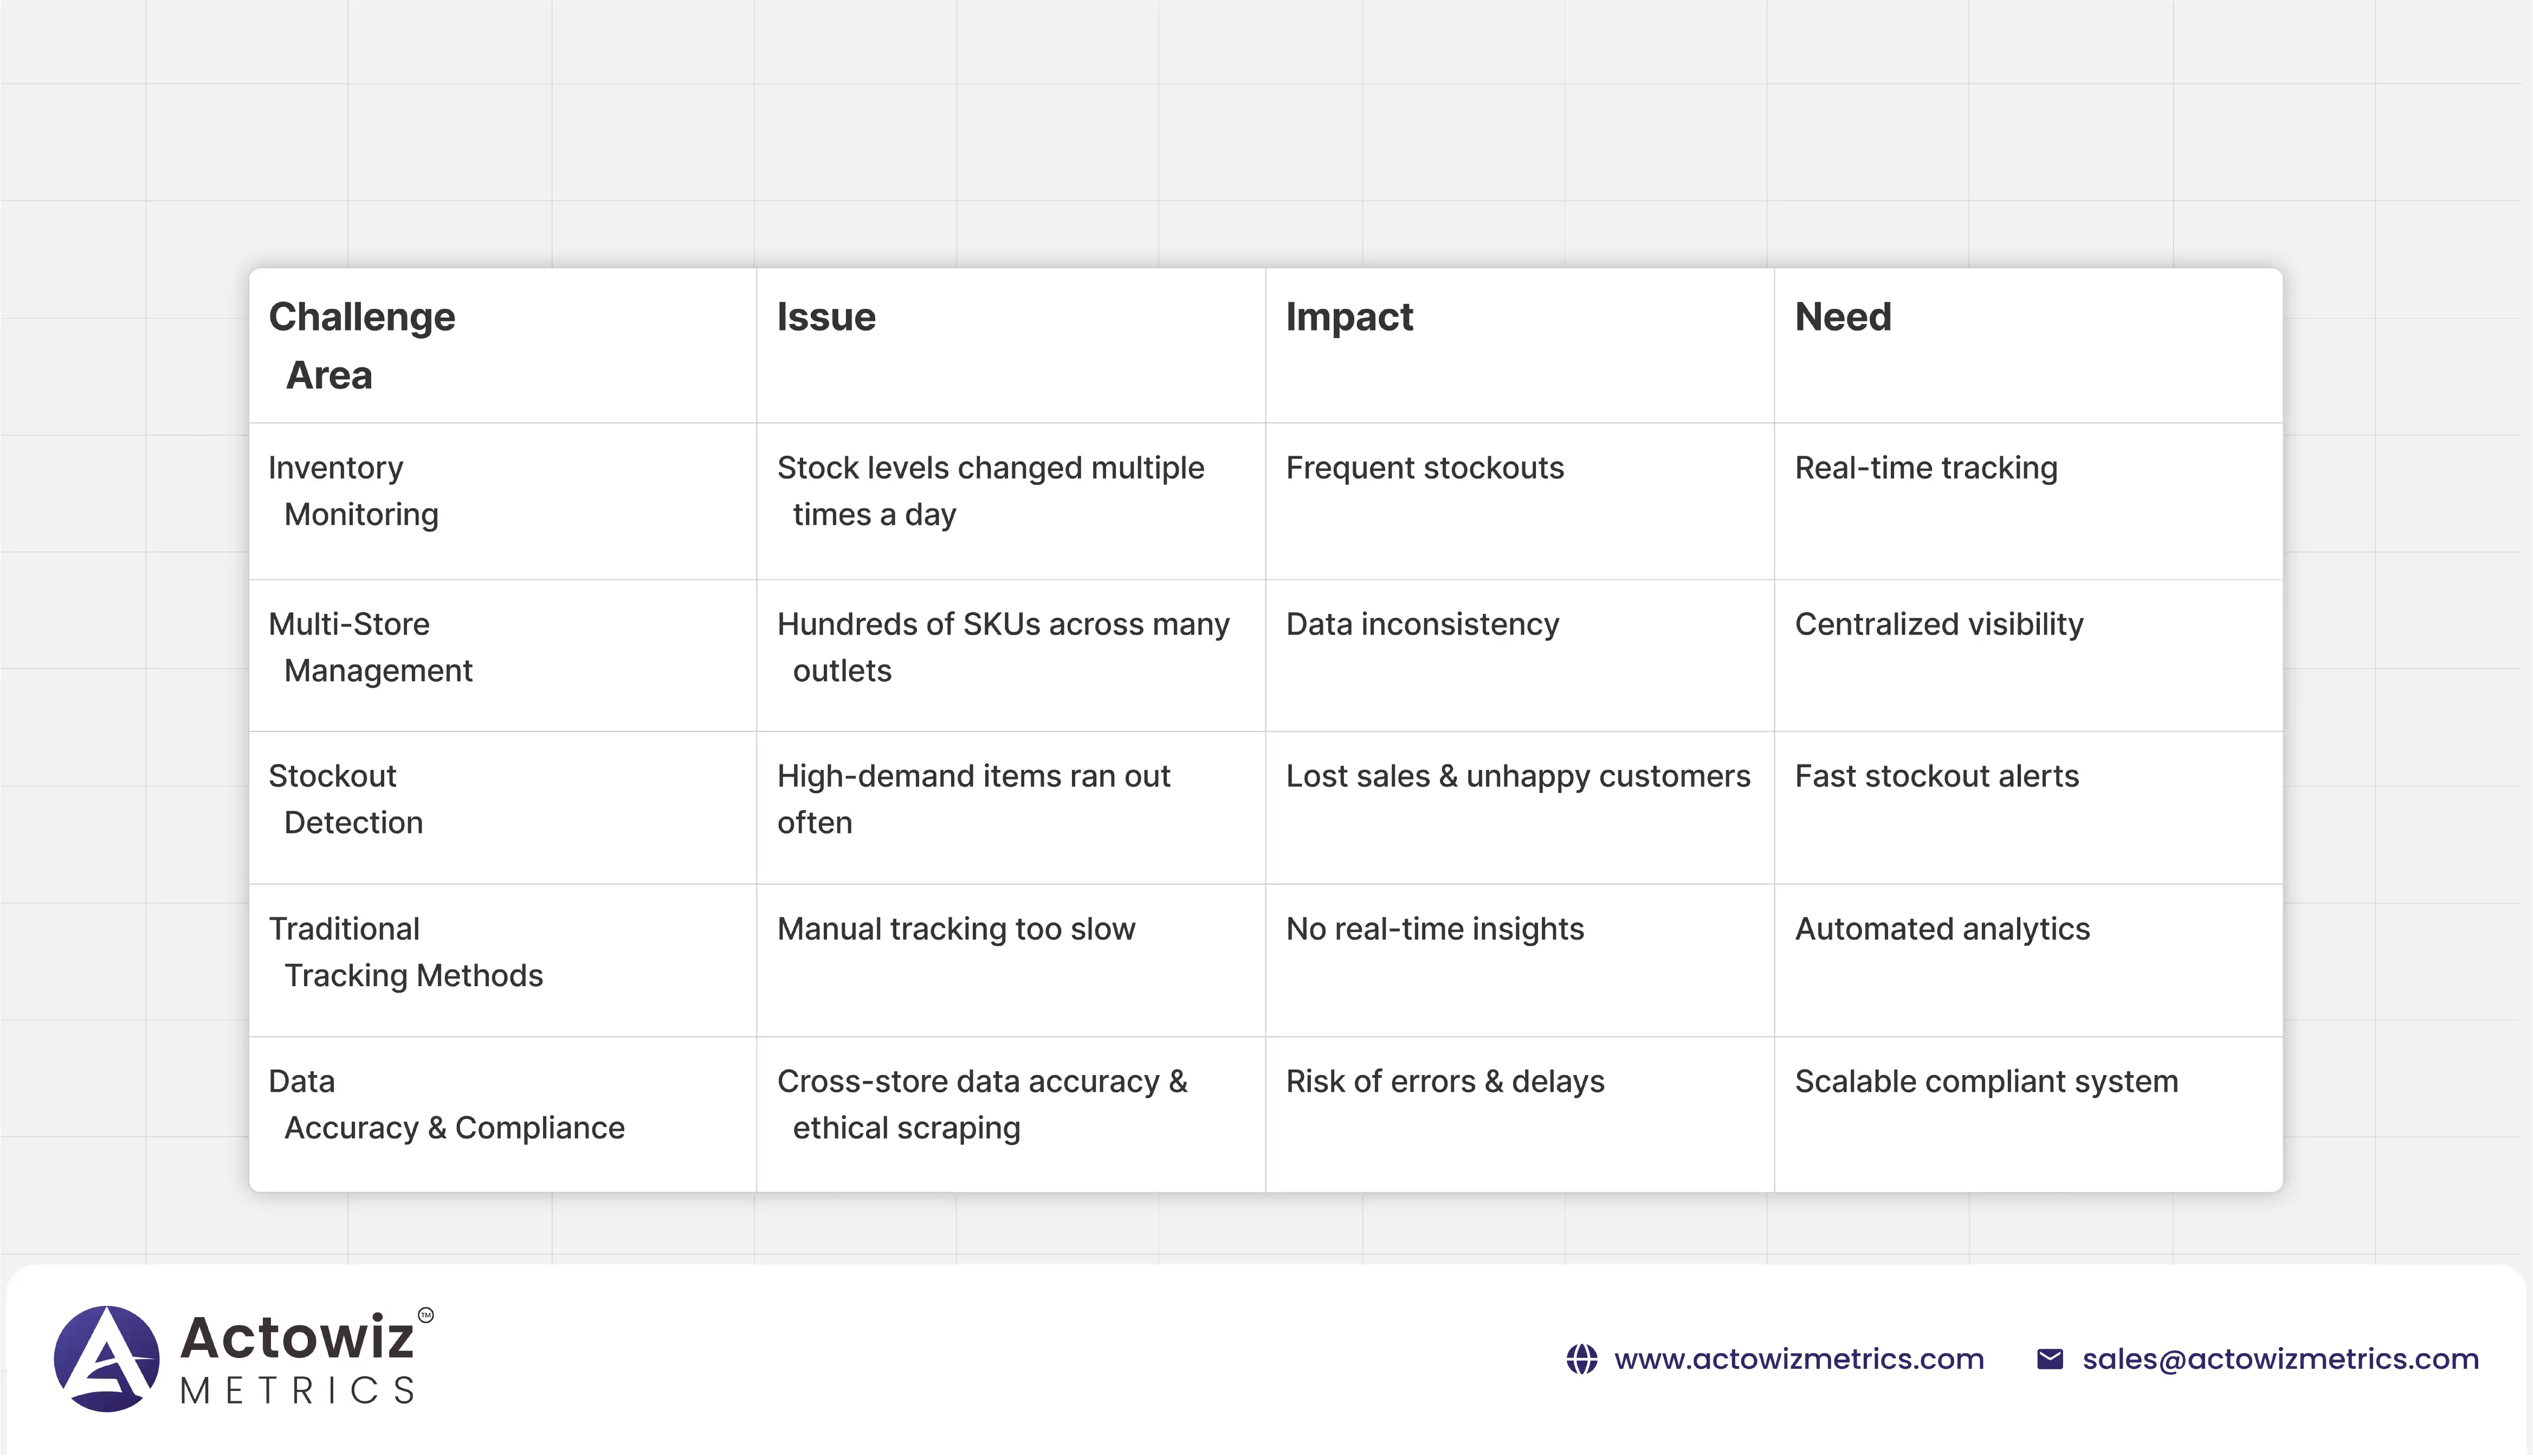Select the 'Need' column header
The image size is (2533, 1456).
tap(1842, 317)
